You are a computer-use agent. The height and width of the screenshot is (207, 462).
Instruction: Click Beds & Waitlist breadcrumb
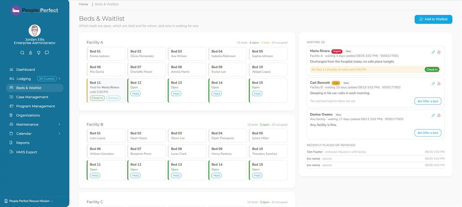[x=107, y=4]
